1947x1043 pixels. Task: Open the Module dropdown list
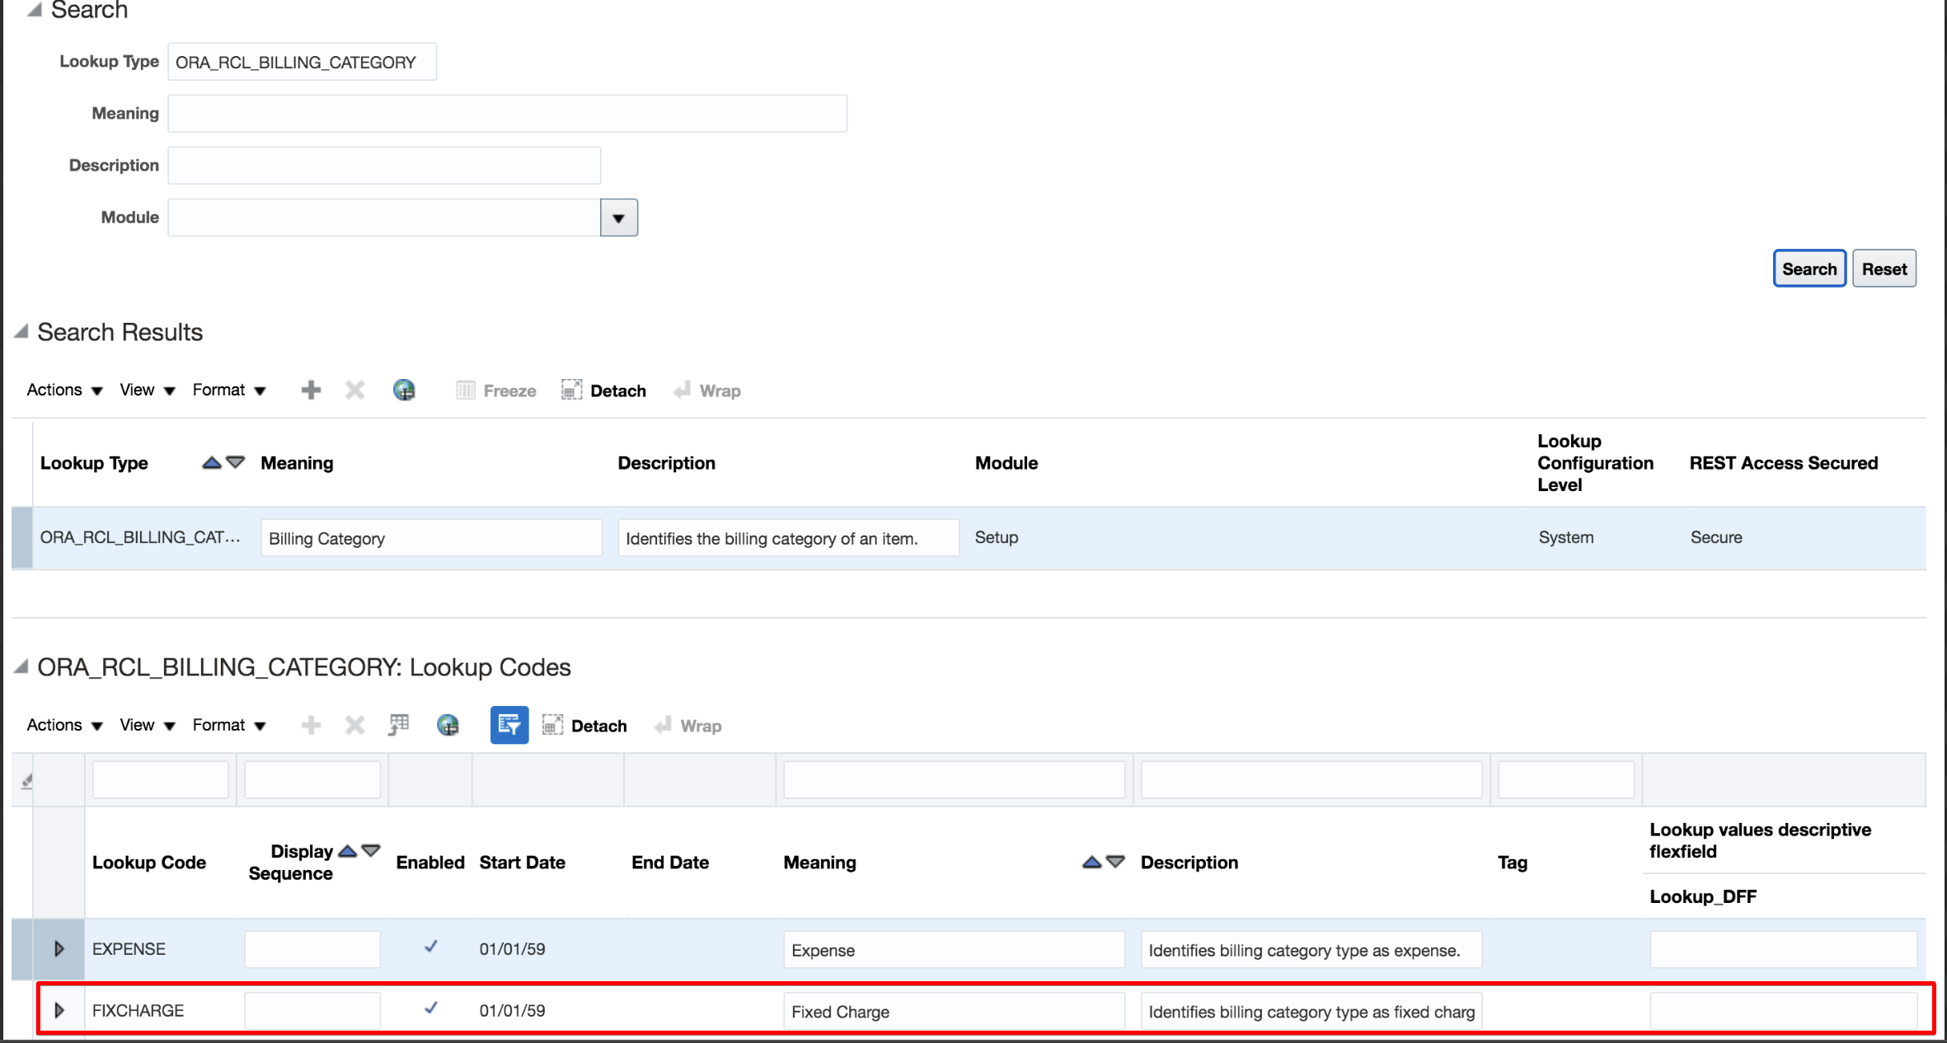click(618, 217)
